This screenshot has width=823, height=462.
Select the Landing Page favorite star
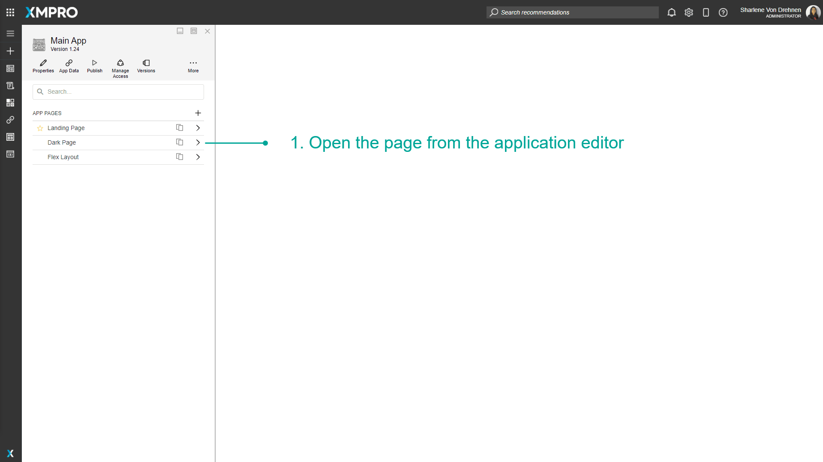pyautogui.click(x=40, y=128)
